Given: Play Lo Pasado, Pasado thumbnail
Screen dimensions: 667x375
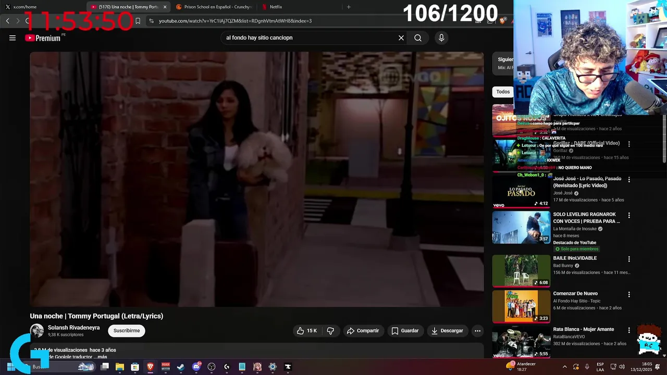Looking at the screenshot, I should [521, 192].
